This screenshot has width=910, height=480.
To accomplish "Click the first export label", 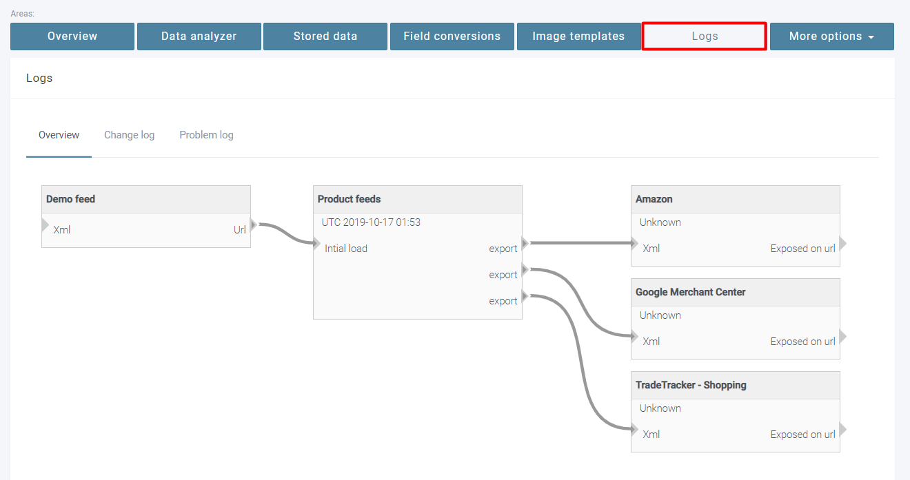I will pyautogui.click(x=503, y=249).
